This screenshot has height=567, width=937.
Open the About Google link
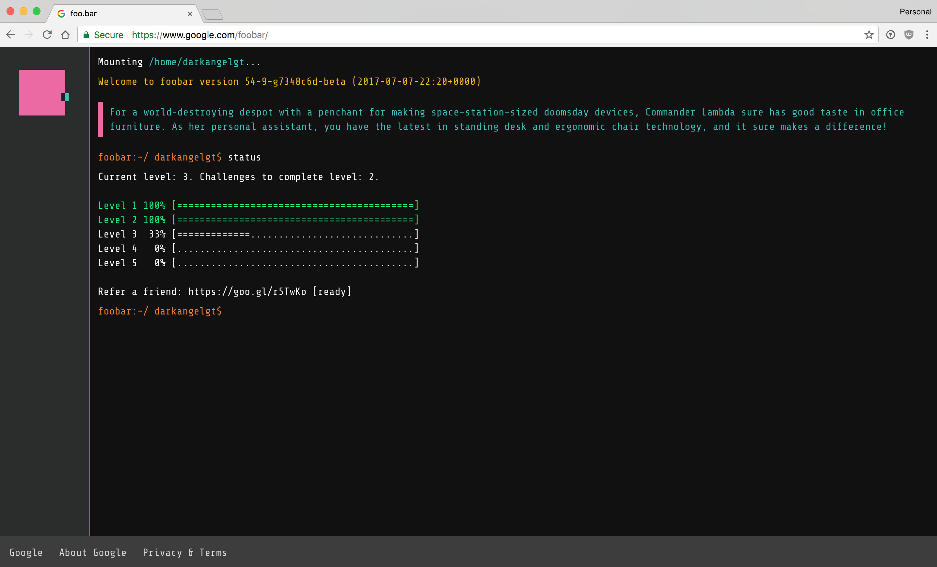(92, 553)
